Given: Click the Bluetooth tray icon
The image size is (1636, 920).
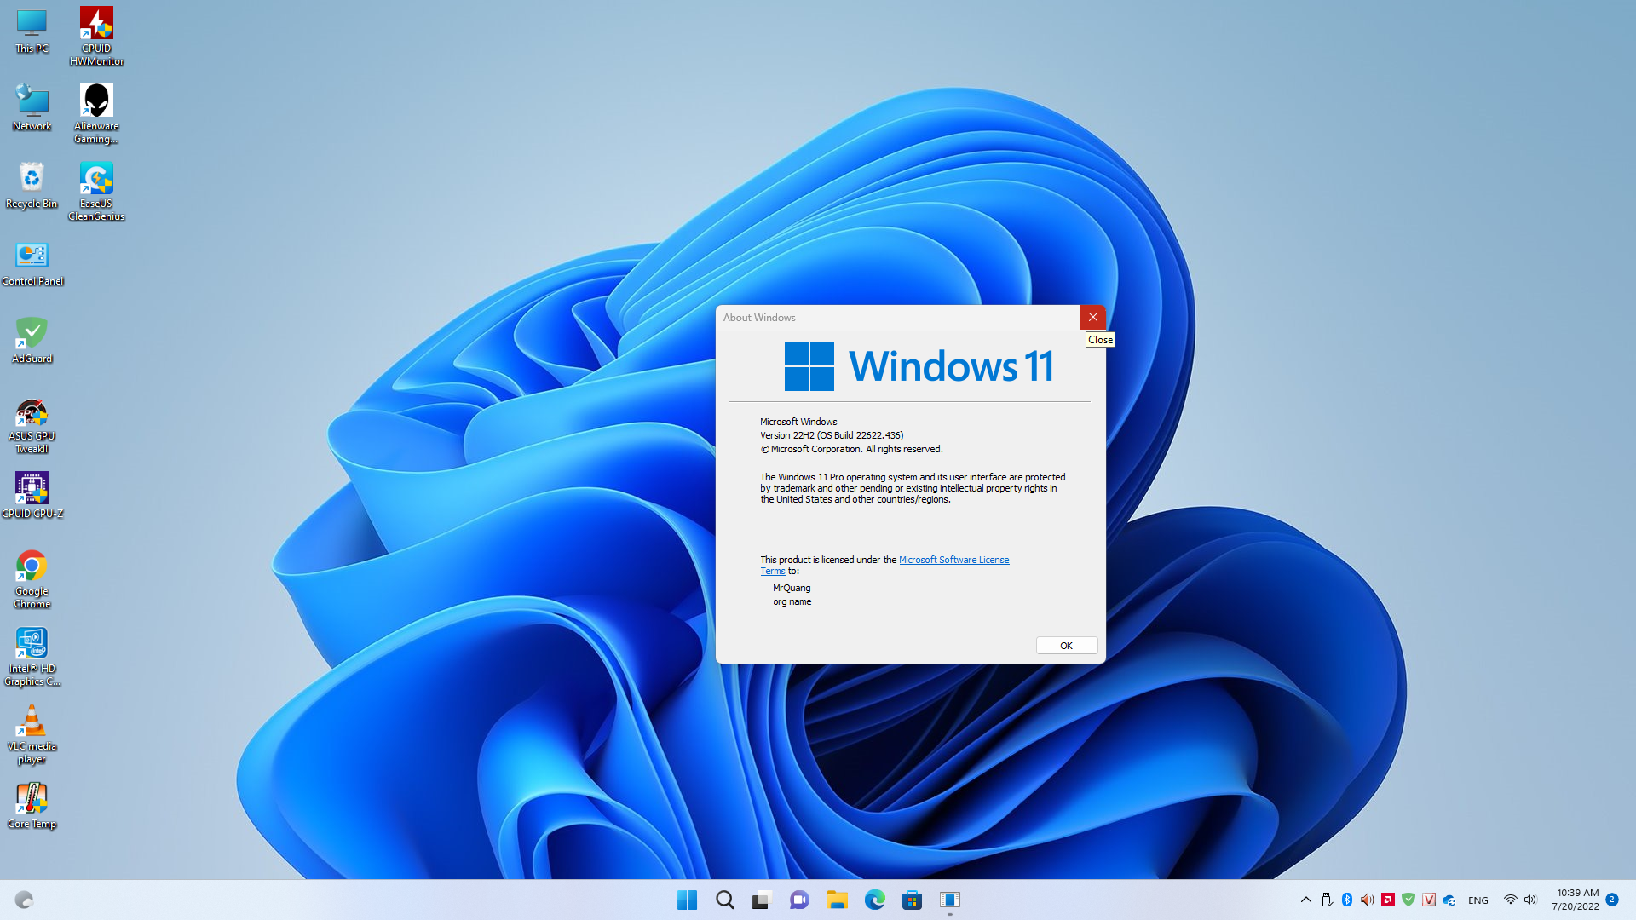Looking at the screenshot, I should coord(1347,900).
